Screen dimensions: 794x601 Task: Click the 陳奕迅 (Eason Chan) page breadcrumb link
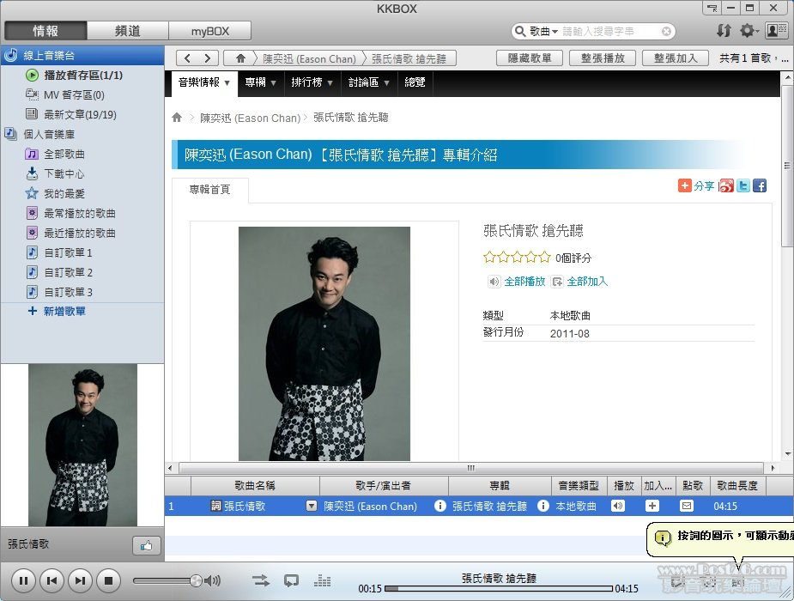coord(250,118)
